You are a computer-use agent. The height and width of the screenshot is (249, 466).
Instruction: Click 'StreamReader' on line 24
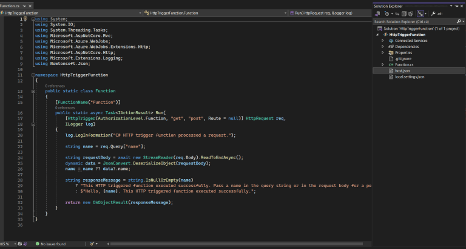coord(158,158)
